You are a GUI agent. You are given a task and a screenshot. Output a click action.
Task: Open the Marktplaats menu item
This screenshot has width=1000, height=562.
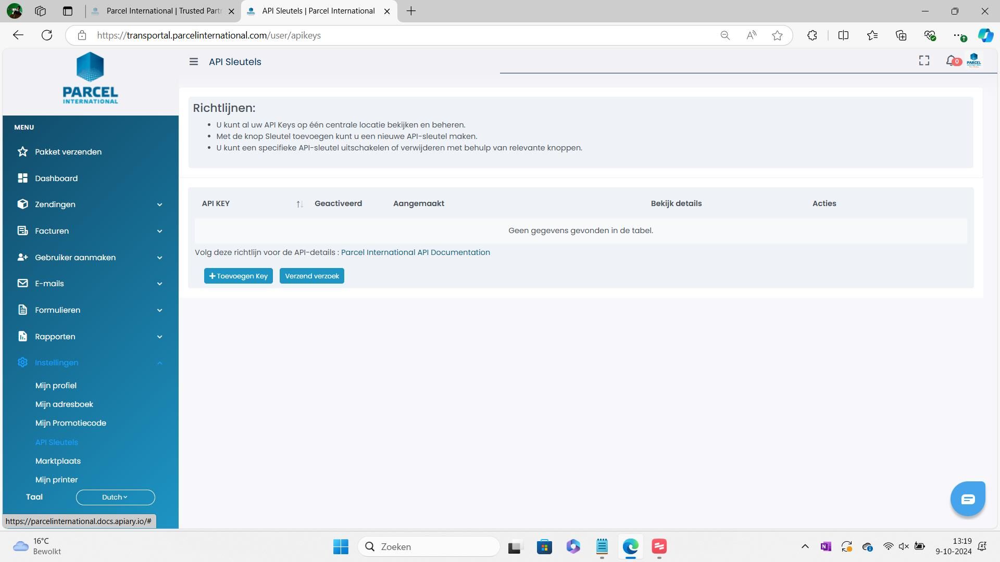(x=58, y=461)
